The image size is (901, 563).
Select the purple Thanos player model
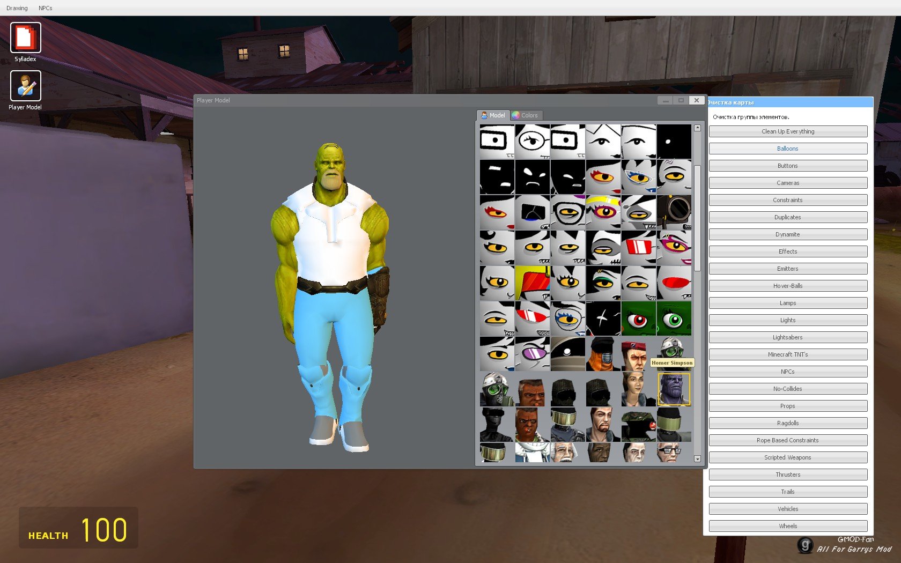pyautogui.click(x=674, y=389)
